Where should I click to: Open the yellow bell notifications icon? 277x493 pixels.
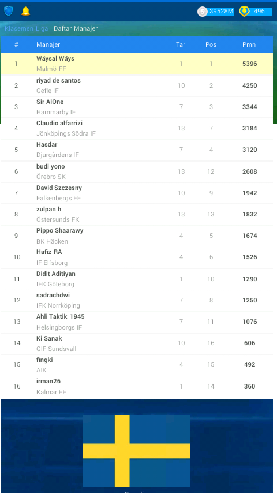click(x=25, y=11)
